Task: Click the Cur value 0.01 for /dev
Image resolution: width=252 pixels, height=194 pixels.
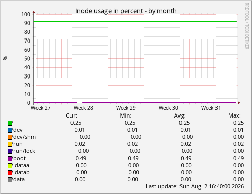Action: (80, 130)
